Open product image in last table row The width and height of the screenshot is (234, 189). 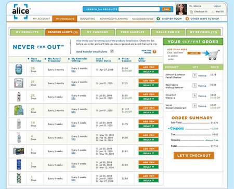coord(19,178)
